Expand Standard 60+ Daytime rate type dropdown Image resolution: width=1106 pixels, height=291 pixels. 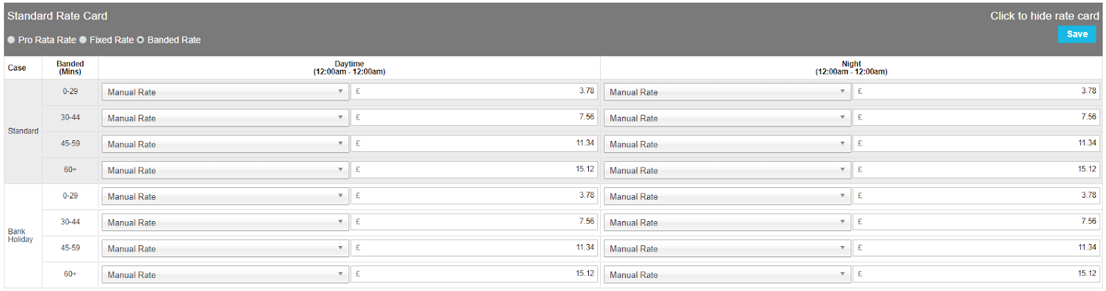point(225,170)
